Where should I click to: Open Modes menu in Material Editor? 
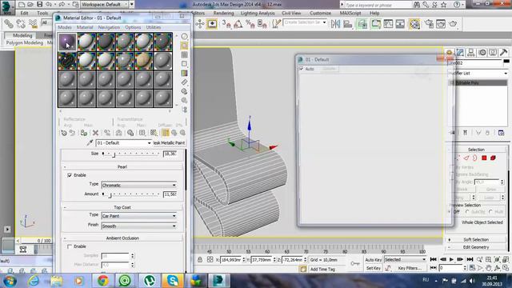pyautogui.click(x=65, y=27)
